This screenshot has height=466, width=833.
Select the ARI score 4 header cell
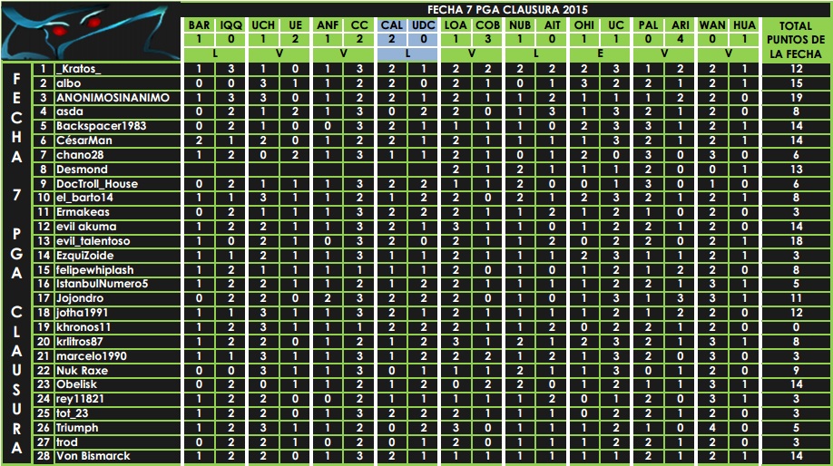click(x=680, y=39)
